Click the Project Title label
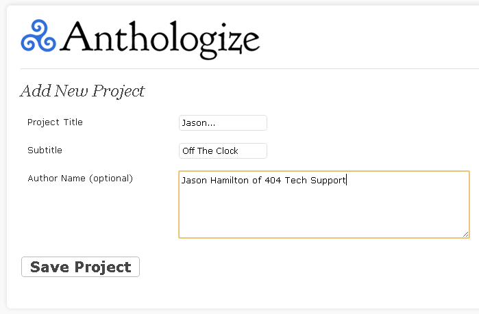 tap(55, 122)
